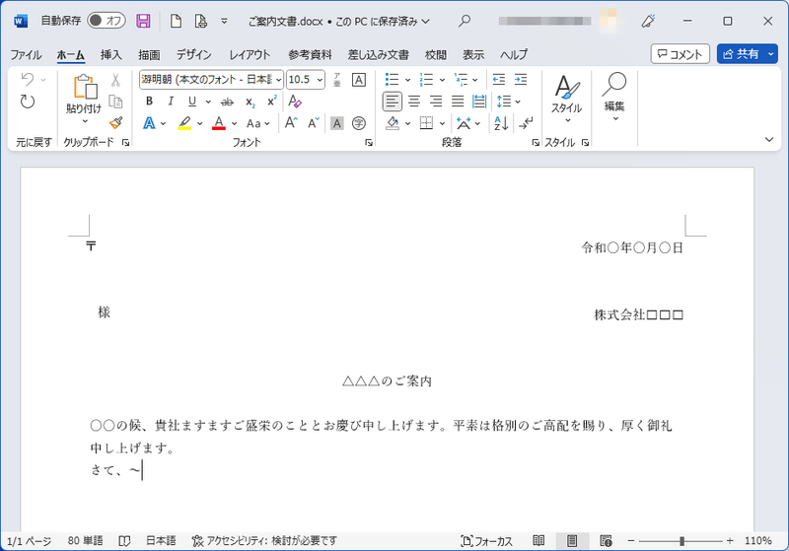Open the font name dropdown
Image resolution: width=789 pixels, height=551 pixels.
[x=278, y=80]
